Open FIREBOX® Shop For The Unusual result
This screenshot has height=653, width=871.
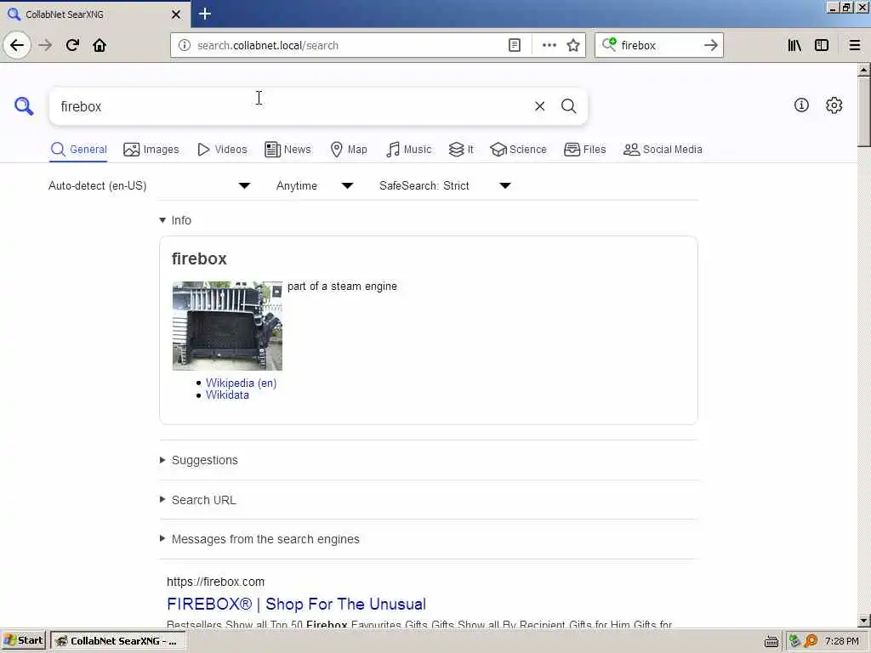coord(296,604)
